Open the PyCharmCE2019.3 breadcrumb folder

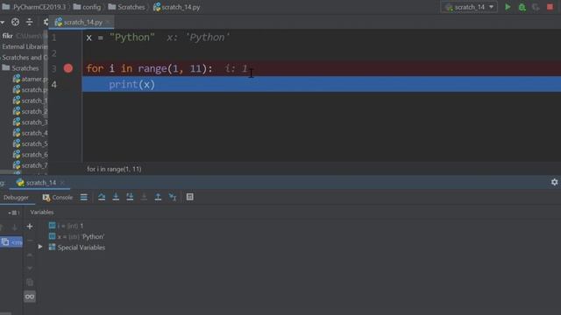(34, 7)
